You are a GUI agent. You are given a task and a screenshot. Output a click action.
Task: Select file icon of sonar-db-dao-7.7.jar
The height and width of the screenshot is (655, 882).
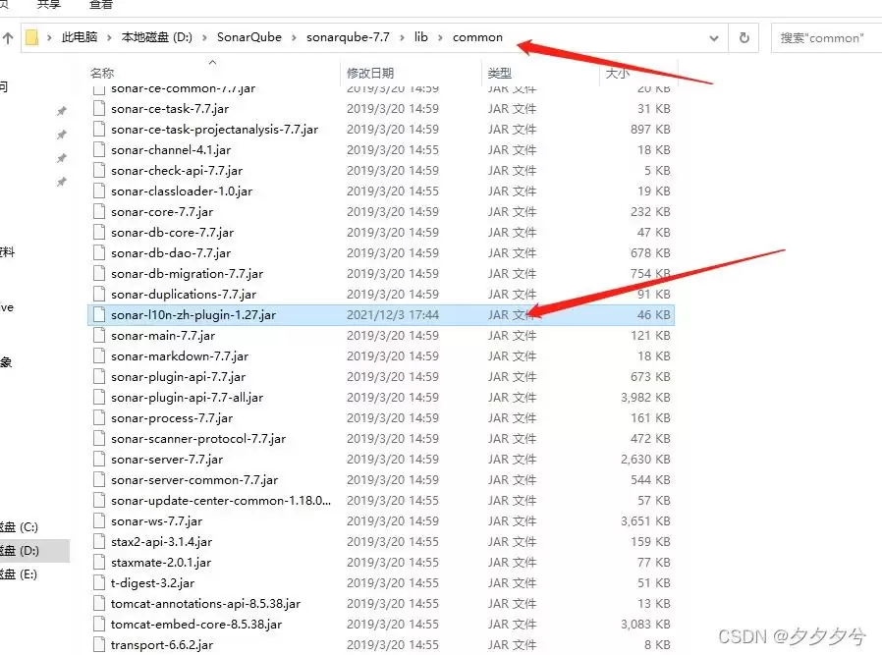(99, 253)
